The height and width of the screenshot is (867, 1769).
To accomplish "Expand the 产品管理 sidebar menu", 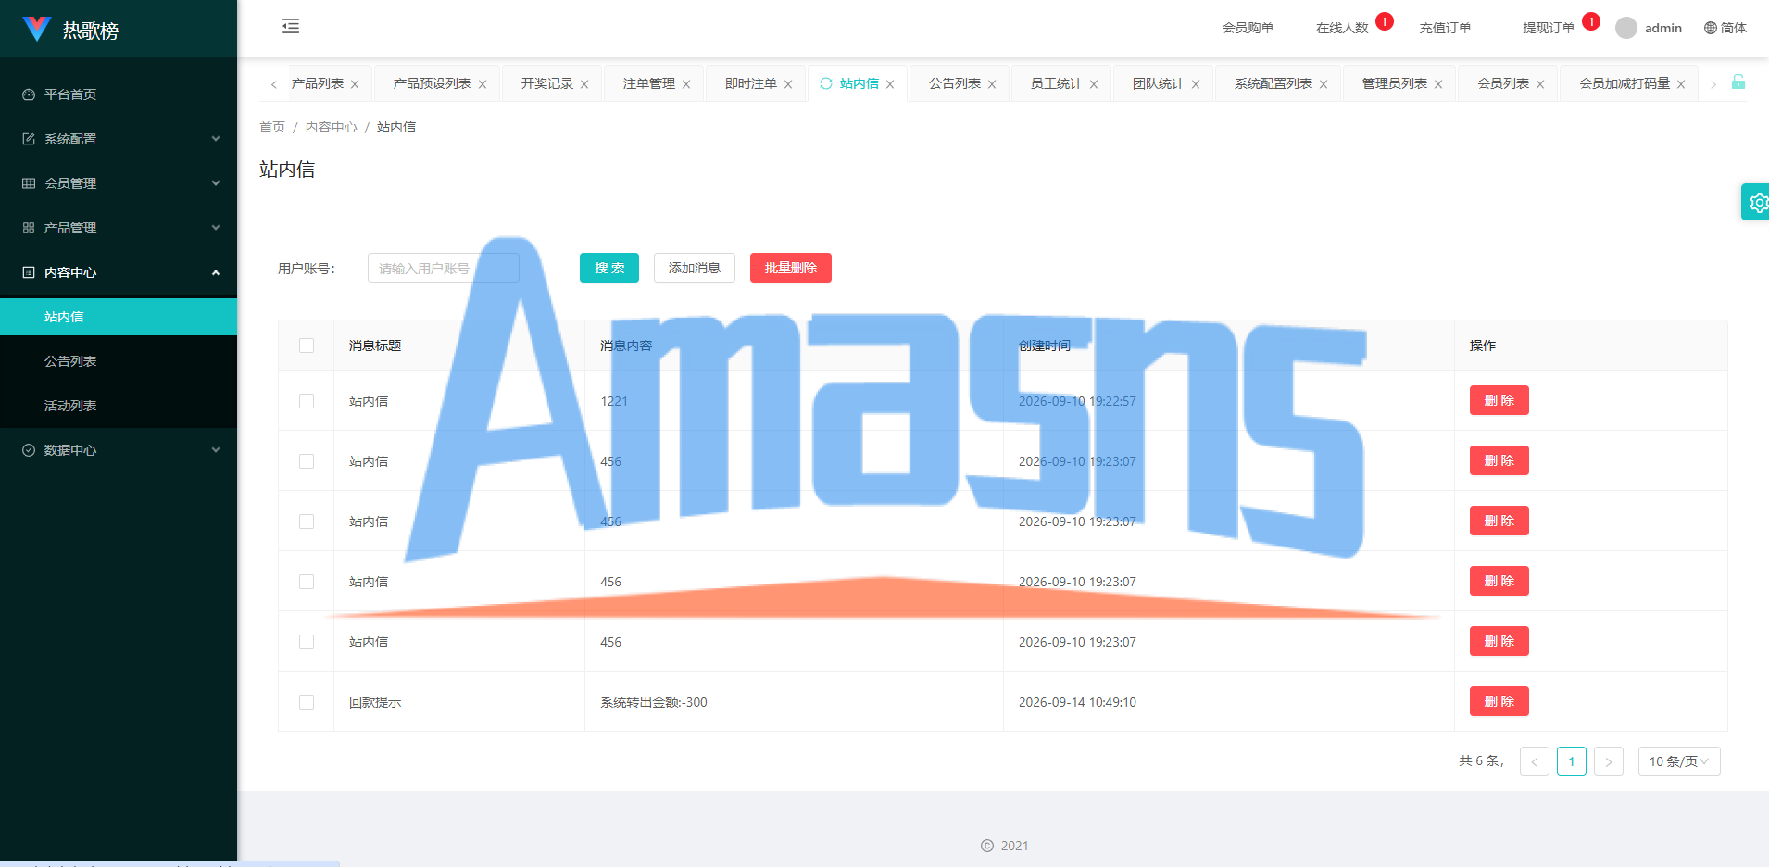I will click(x=119, y=228).
